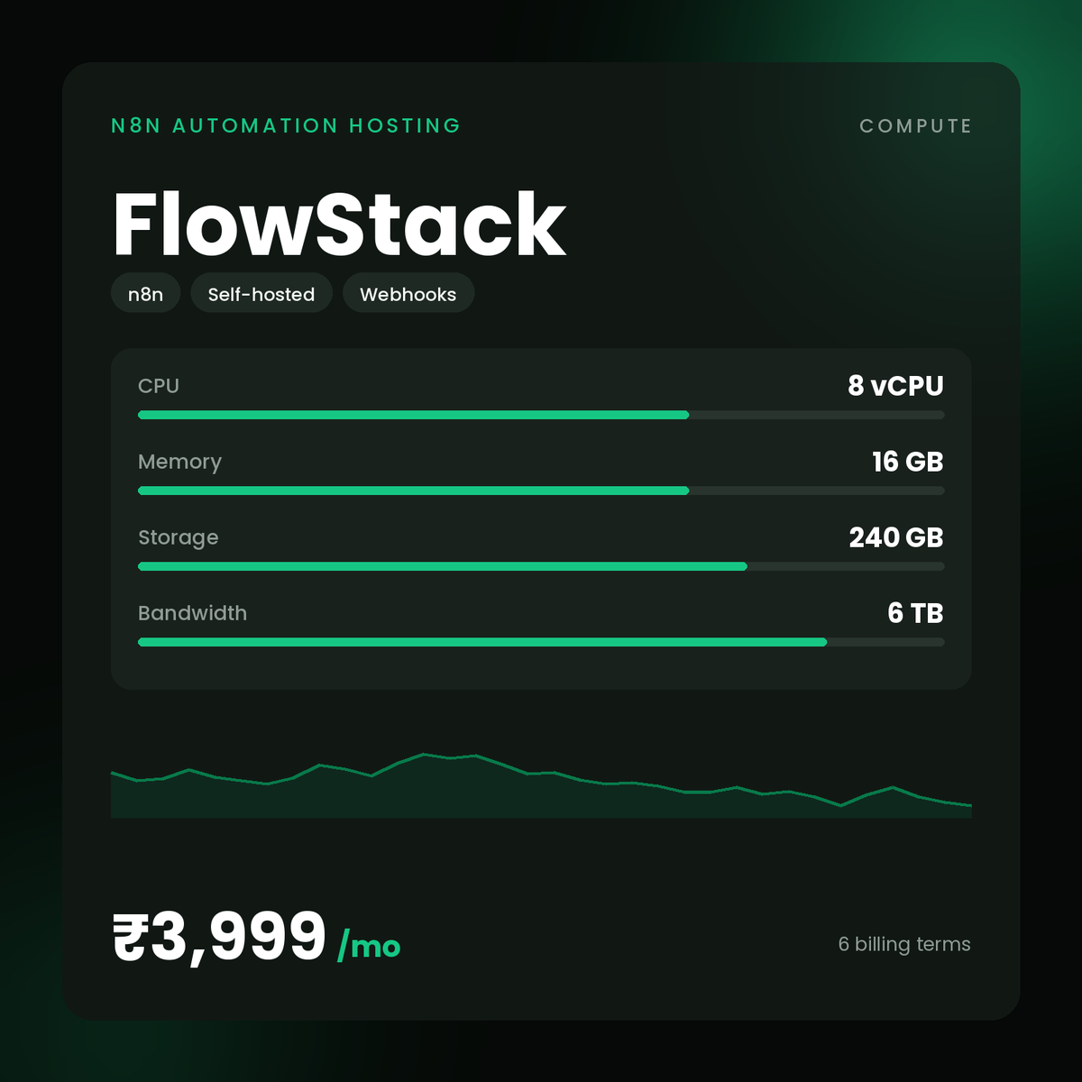Click the Bandwidth row label
This screenshot has width=1082, height=1082.
click(192, 613)
